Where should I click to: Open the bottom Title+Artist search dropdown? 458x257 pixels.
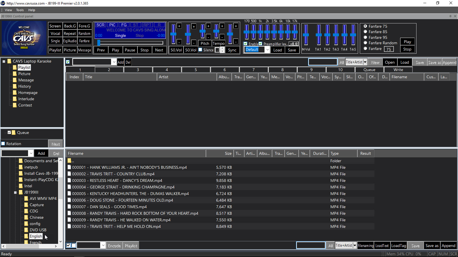click(355, 246)
